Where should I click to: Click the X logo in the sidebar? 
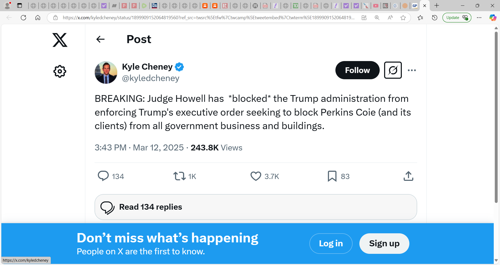(60, 40)
